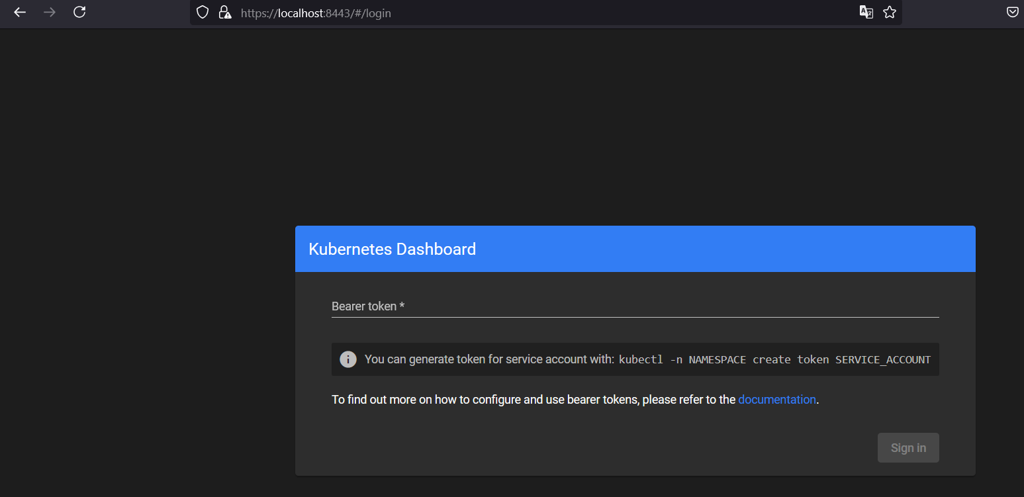Click the "create token" text in command
The width and height of the screenshot is (1024, 497).
[790, 359]
